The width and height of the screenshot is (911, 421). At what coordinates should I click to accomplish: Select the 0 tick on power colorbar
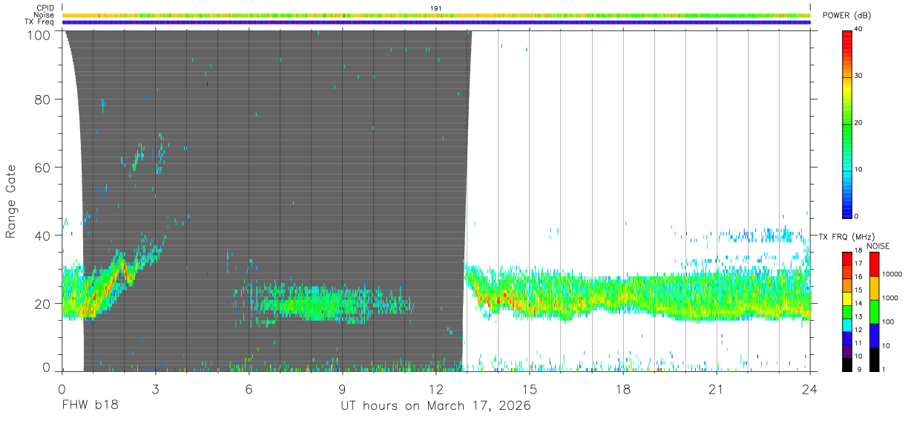(x=857, y=217)
